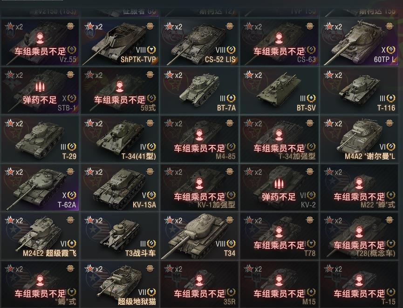
Task: Select the 超级地狱猫 tank destroyer
Action: click(120, 284)
